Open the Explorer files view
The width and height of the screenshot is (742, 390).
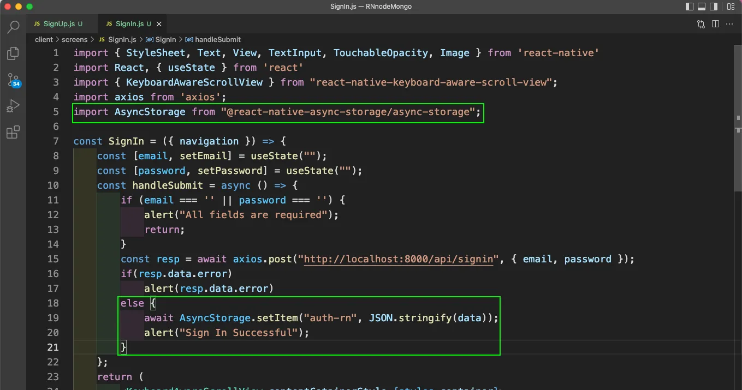pos(13,53)
